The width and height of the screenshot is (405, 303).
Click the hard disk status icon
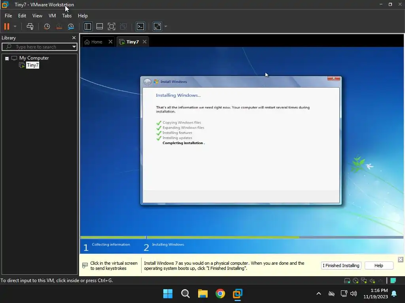[347, 281]
